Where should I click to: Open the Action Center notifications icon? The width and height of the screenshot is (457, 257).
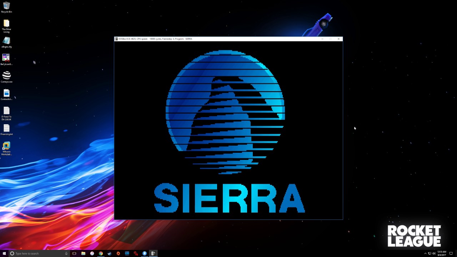[x=451, y=253]
